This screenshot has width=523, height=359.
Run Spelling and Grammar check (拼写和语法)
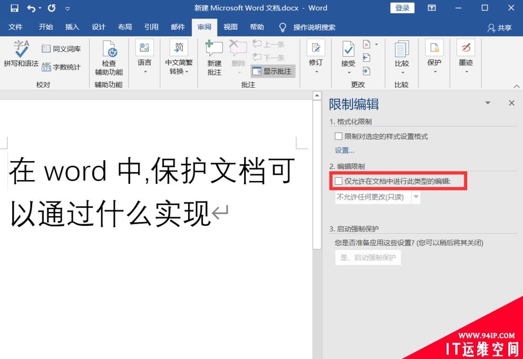(x=21, y=54)
